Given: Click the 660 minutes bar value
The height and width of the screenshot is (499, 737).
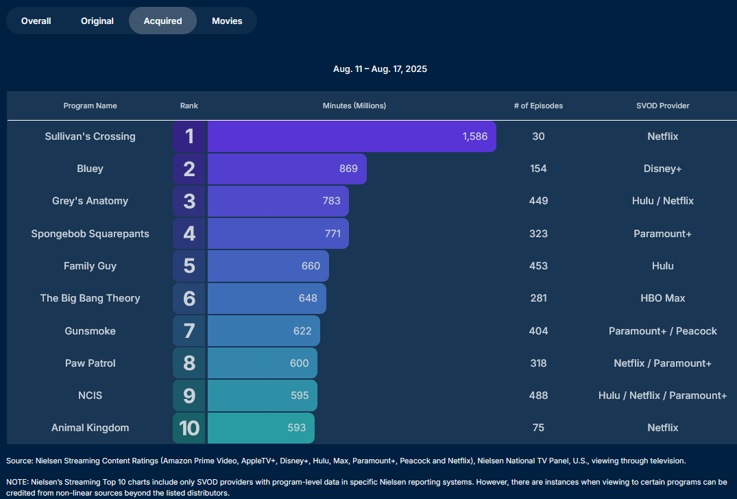Looking at the screenshot, I should click(x=311, y=266).
